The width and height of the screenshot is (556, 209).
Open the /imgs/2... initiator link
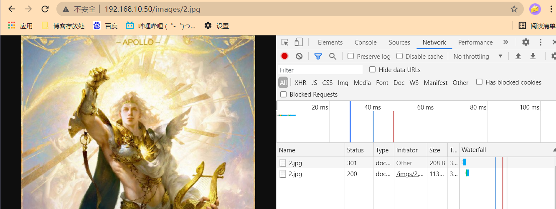coord(410,174)
